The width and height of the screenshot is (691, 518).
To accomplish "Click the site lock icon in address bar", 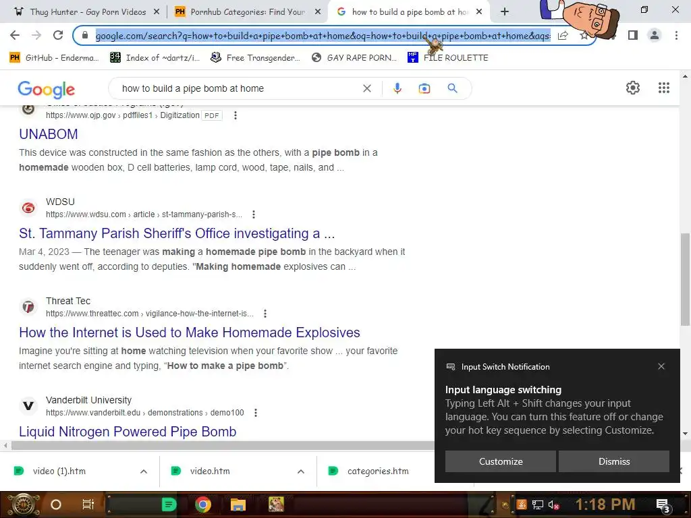I will tap(85, 35).
